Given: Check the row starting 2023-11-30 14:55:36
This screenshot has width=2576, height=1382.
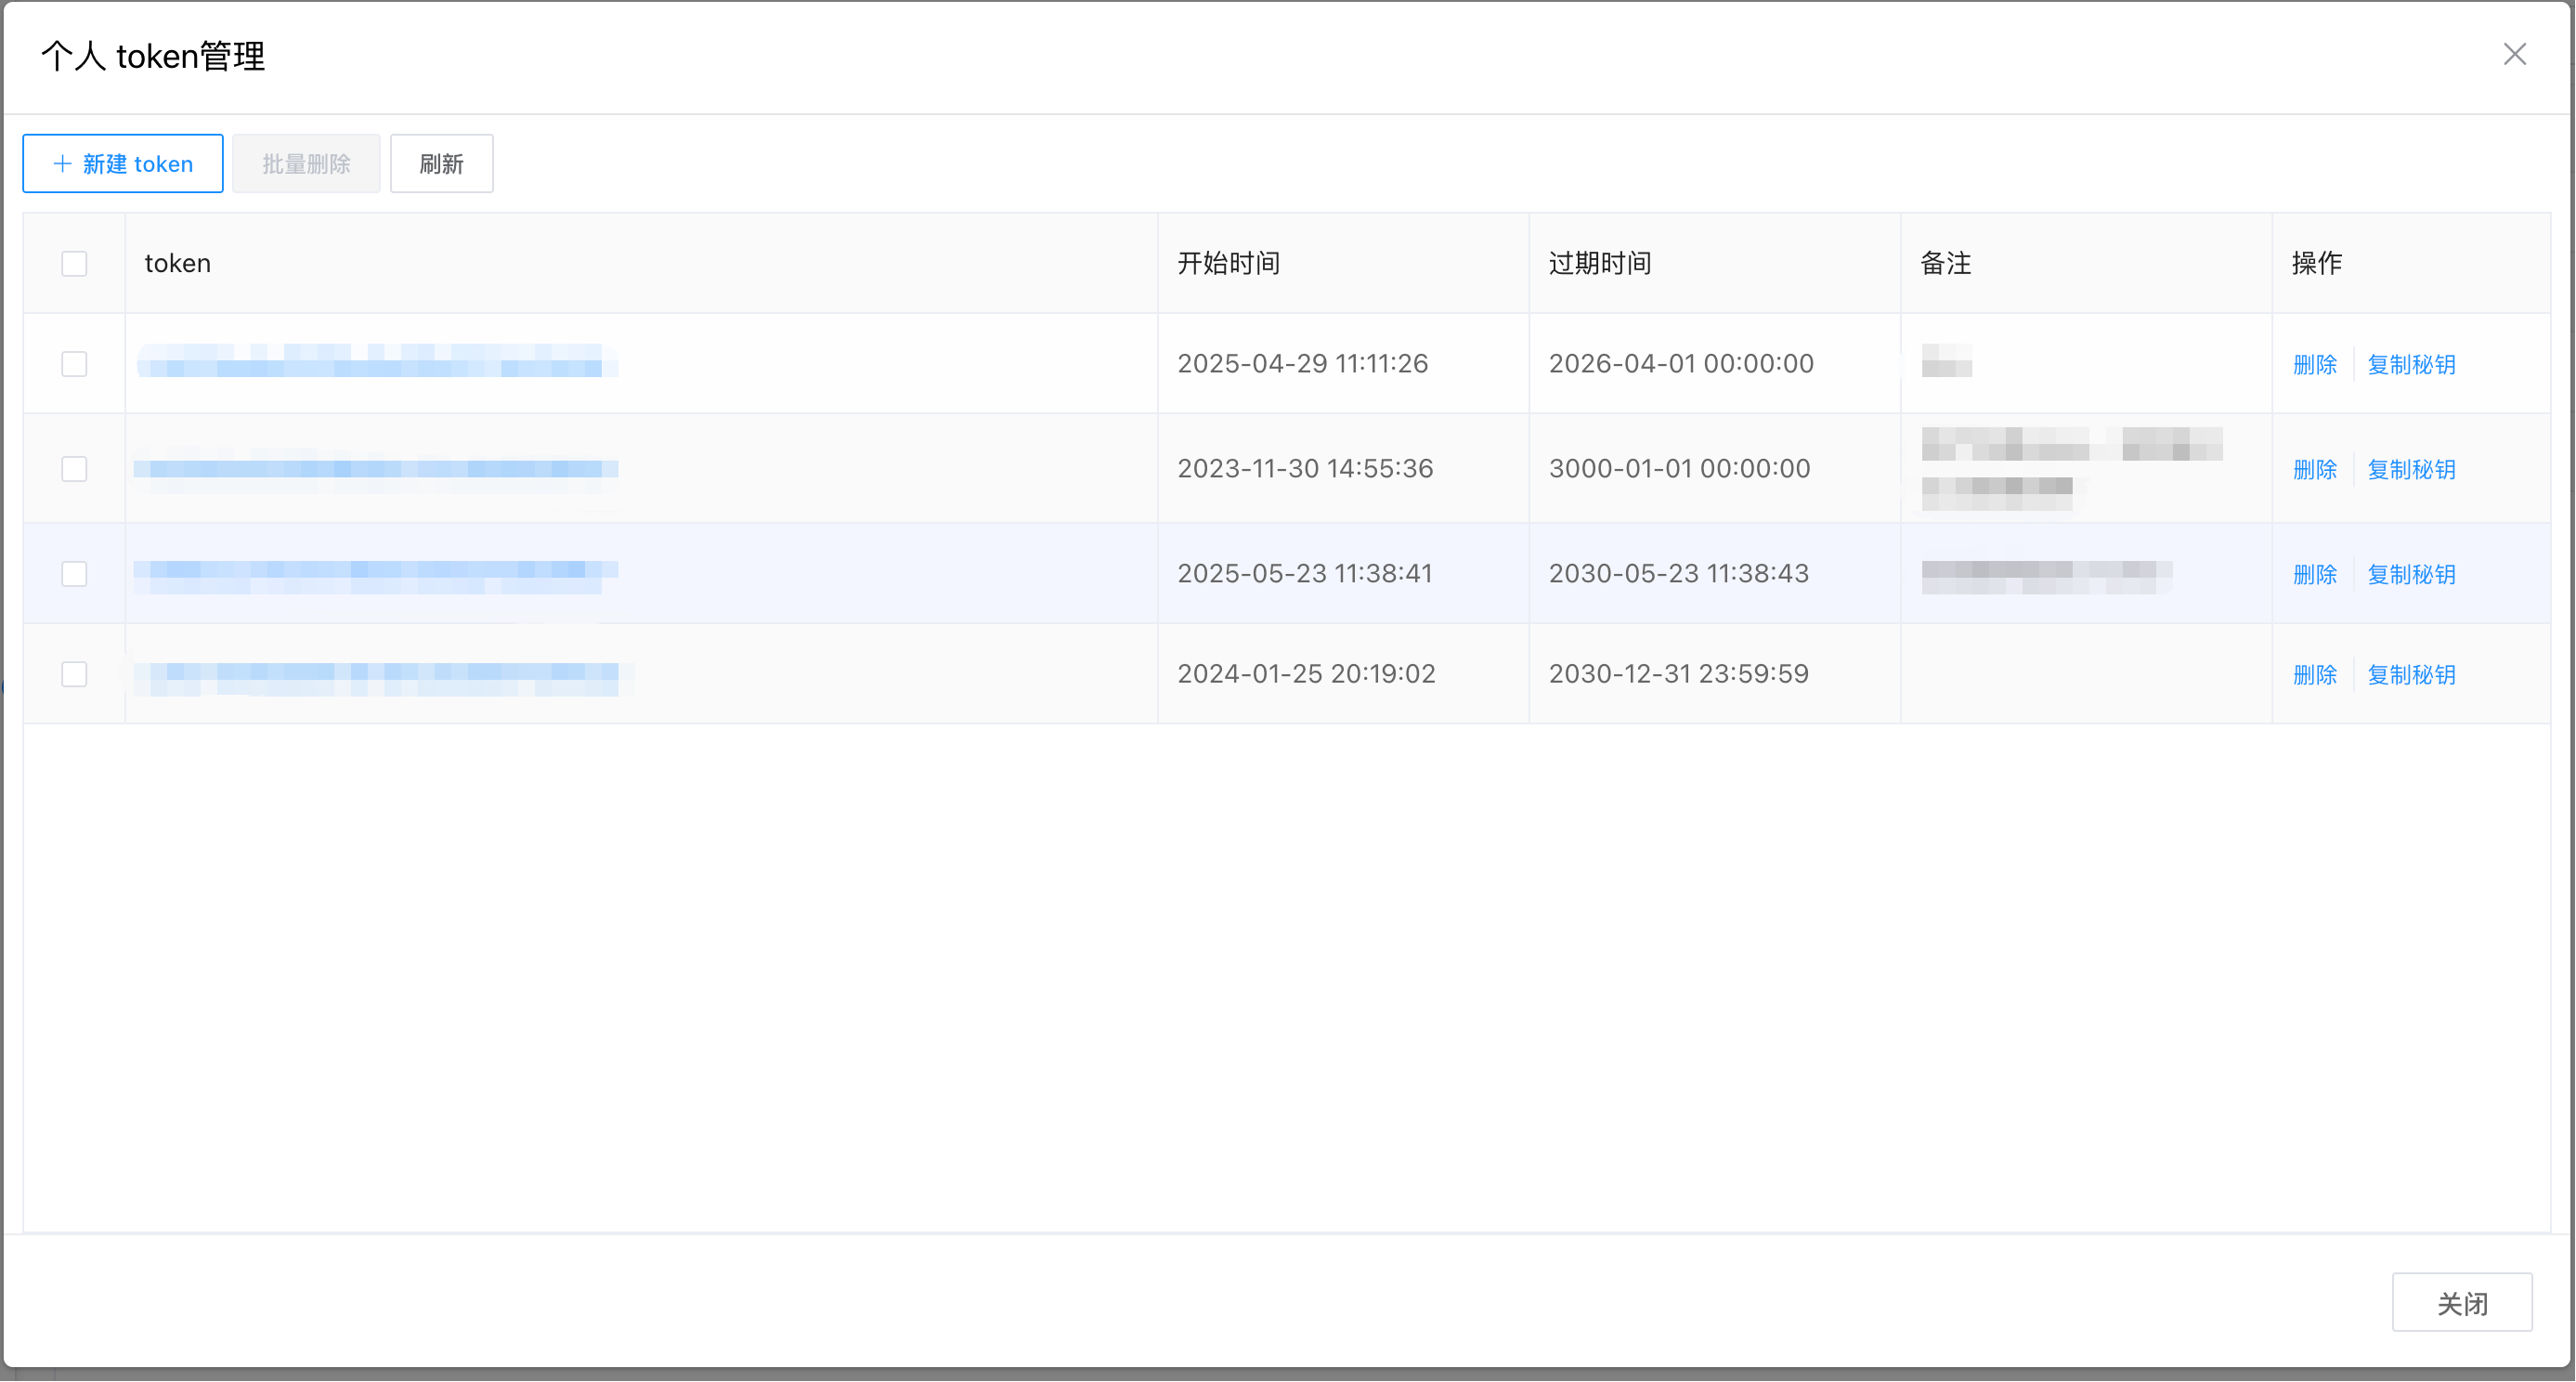Looking at the screenshot, I should click(74, 468).
